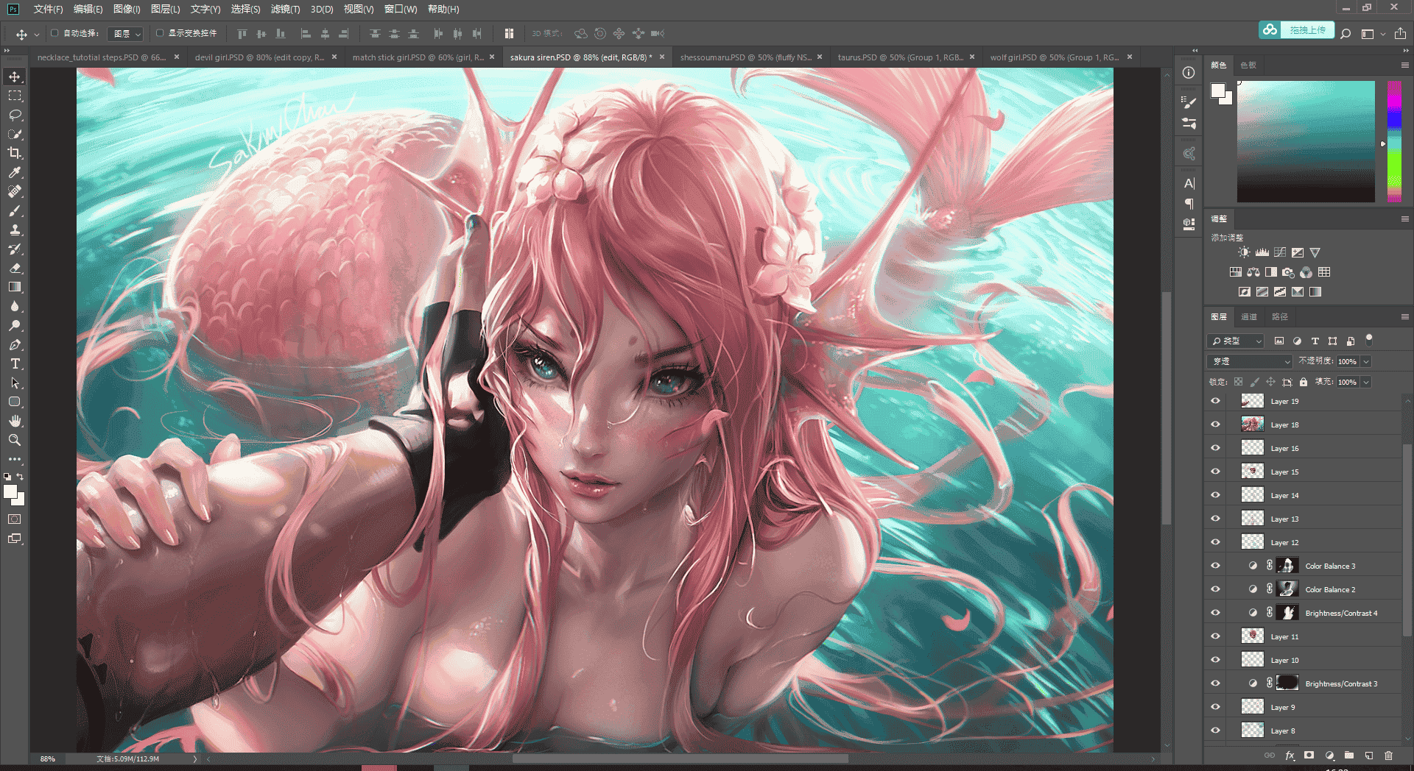Screen dimensions: 1414x771
Task: Select the Pen tool
Action: tap(15, 344)
